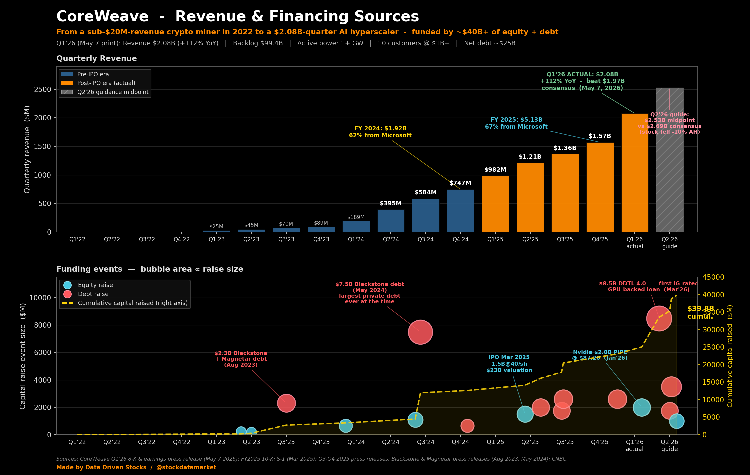The image size is (750, 475).
Task: Select the IPO Mar 2025 equity bubble
Action: (525, 414)
